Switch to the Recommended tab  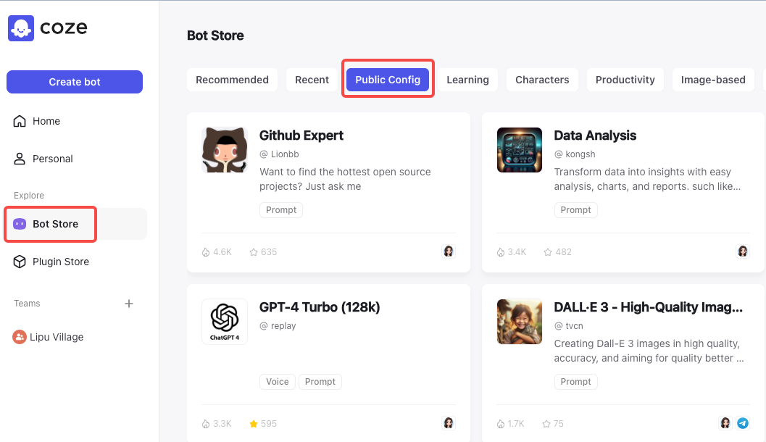[232, 80]
